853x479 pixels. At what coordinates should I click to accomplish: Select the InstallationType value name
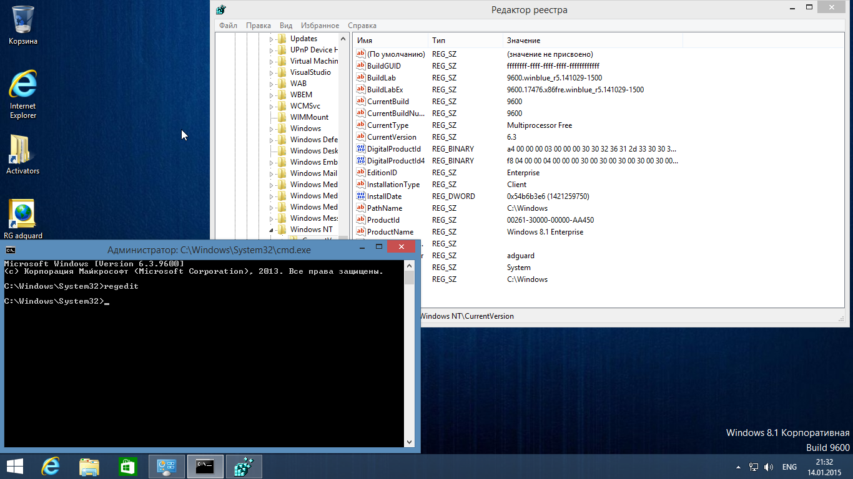coord(393,185)
